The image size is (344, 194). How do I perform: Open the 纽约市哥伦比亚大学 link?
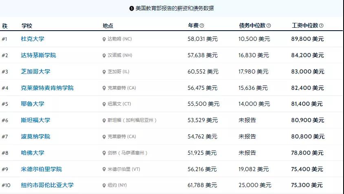click(47, 185)
